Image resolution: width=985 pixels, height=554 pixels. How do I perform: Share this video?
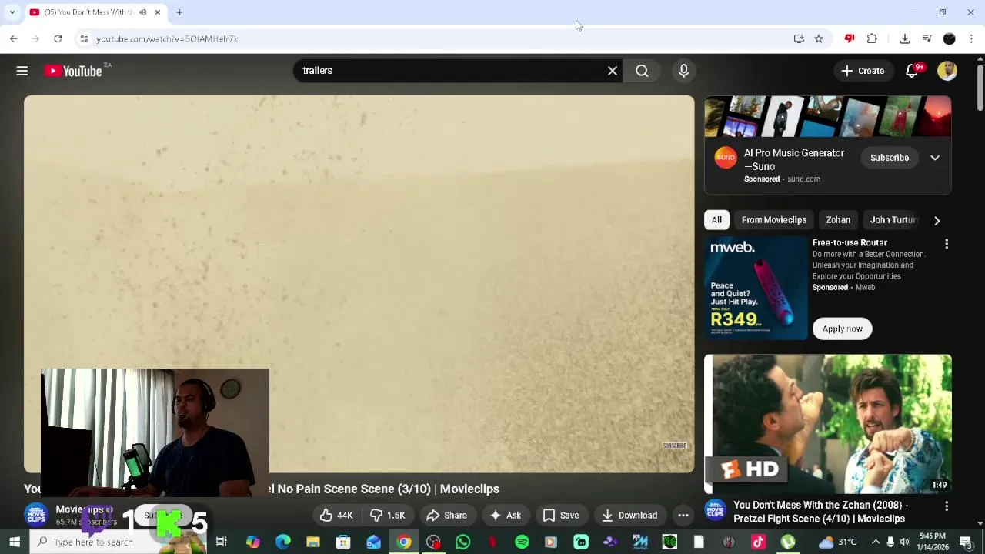[x=447, y=516]
